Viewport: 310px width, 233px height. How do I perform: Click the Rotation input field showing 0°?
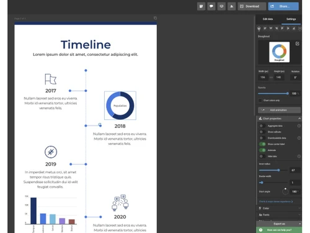(296, 78)
